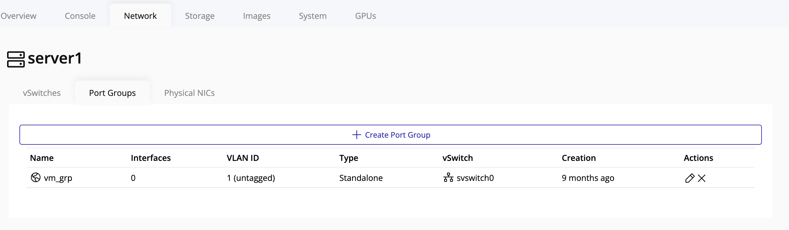Click the Creation column header

[579, 158]
